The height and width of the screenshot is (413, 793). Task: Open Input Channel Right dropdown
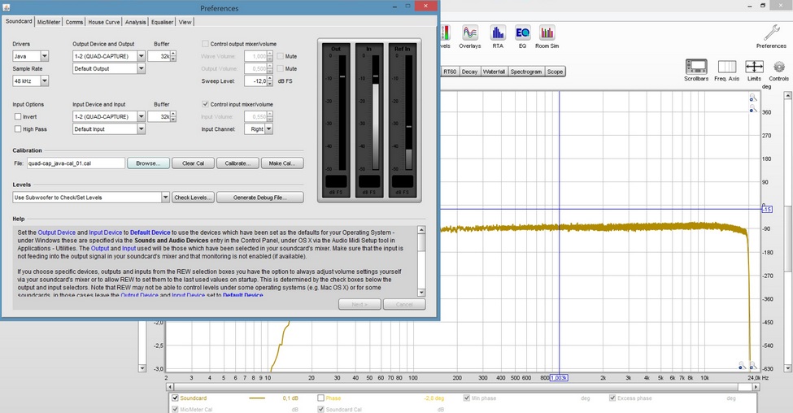point(269,129)
